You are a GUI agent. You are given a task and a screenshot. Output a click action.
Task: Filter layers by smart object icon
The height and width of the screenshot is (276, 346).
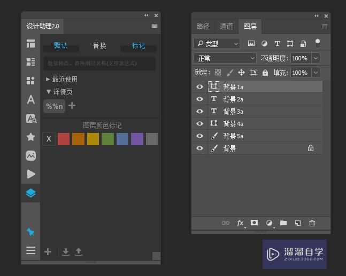click(303, 44)
